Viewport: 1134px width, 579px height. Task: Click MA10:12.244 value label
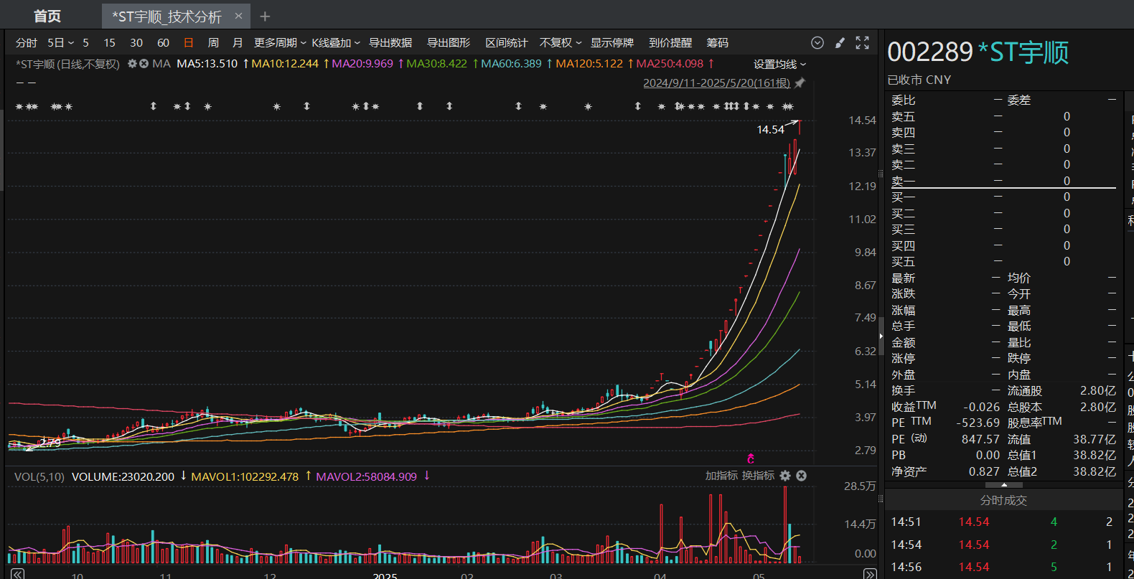[285, 64]
